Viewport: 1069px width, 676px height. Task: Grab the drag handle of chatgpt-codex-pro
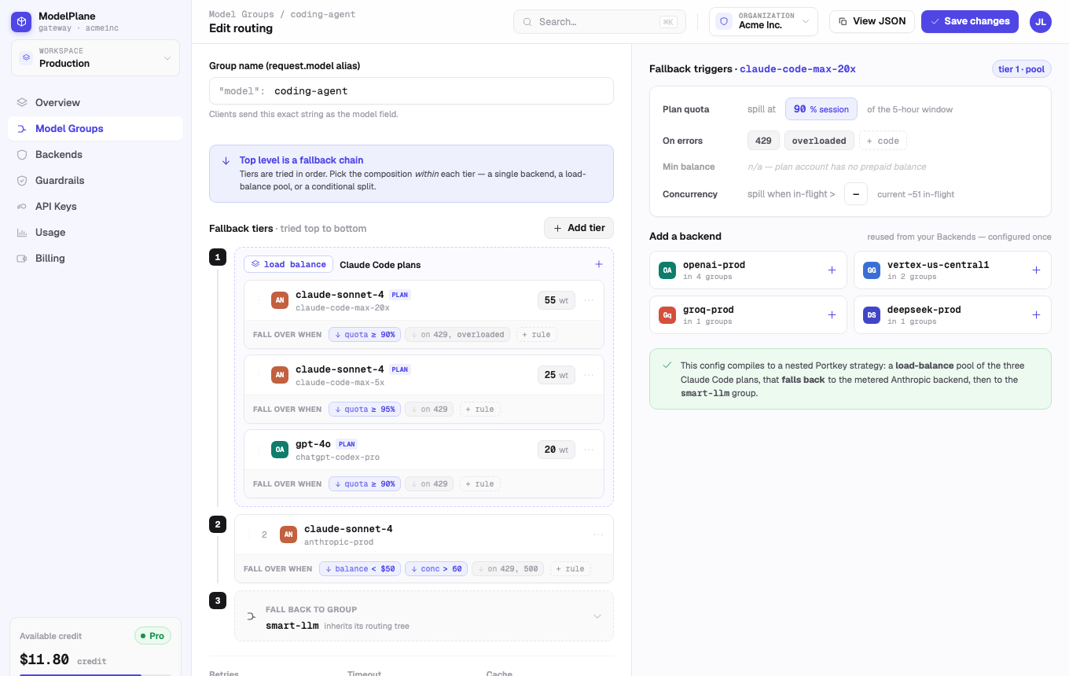[x=258, y=449]
